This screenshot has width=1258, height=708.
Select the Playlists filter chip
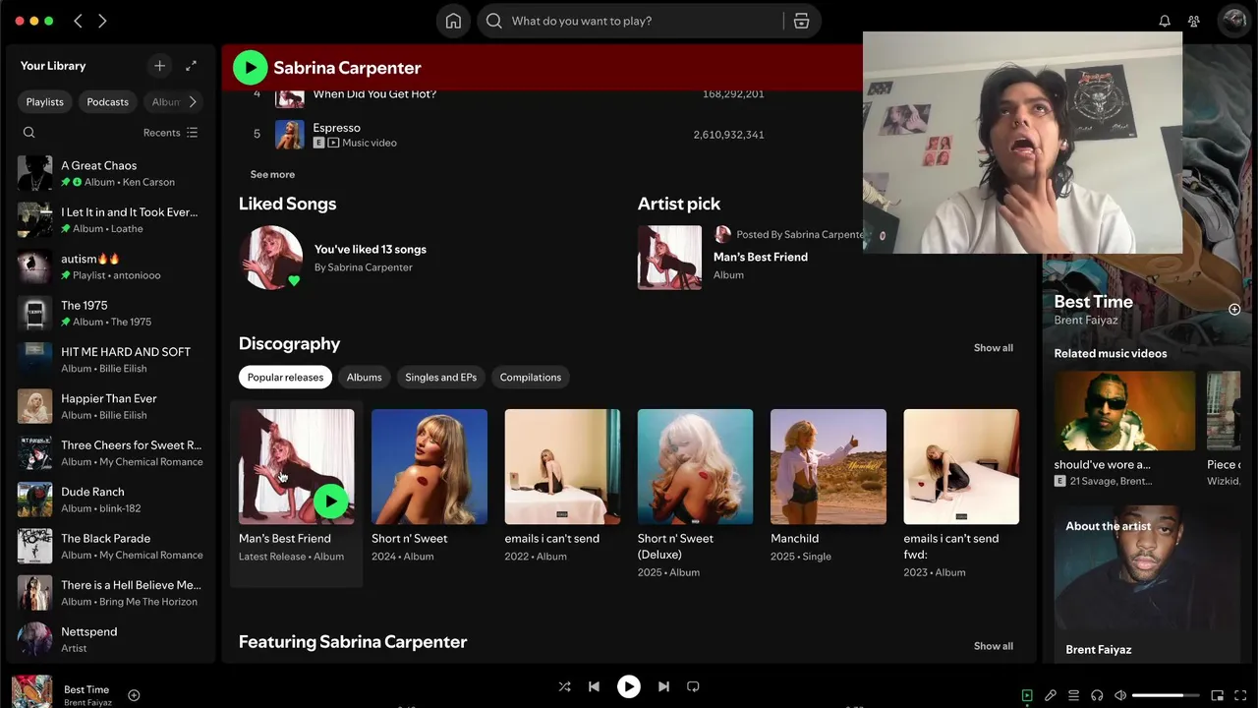(44, 101)
